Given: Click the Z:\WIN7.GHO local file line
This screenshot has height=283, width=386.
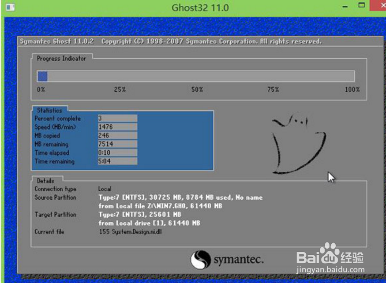Looking at the screenshot, I should tap(160, 206).
